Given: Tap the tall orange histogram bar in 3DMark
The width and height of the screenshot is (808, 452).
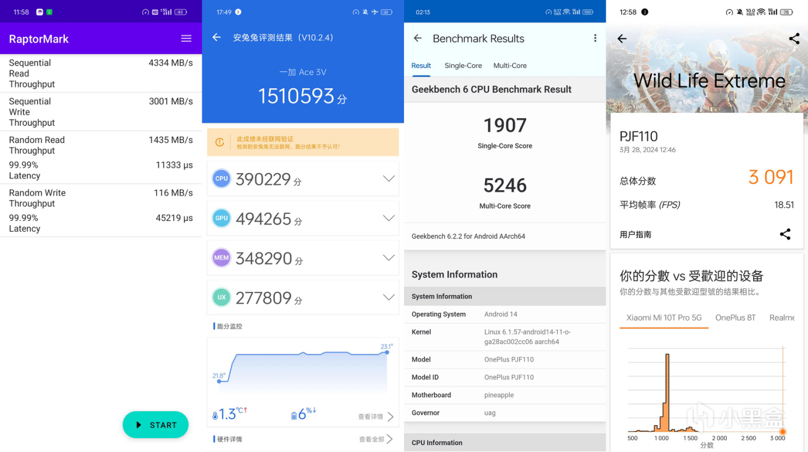Looking at the screenshot, I should coord(667,392).
